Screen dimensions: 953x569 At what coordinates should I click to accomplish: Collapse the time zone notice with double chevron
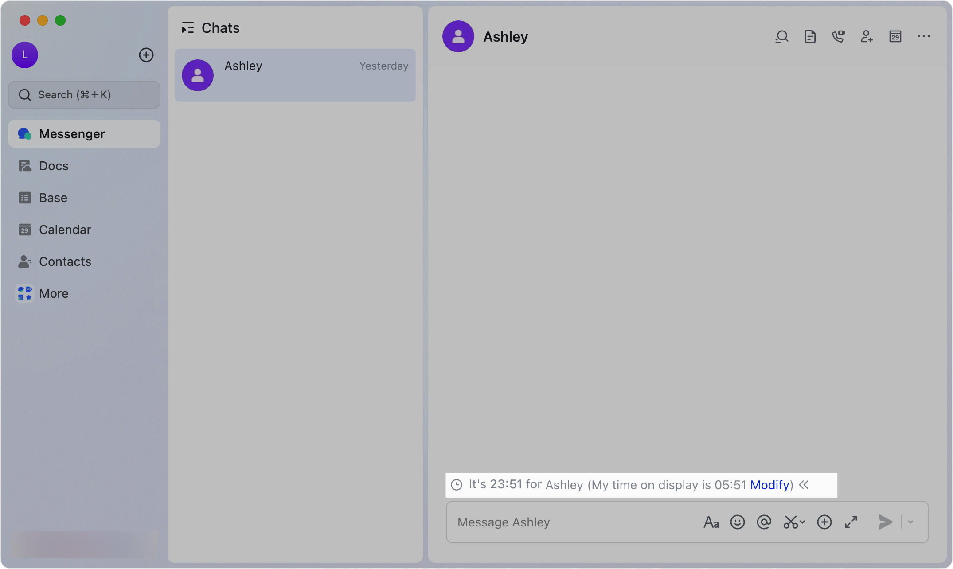[x=804, y=485]
